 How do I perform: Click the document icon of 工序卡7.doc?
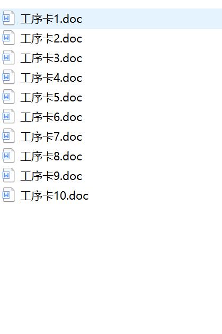coord(8,136)
